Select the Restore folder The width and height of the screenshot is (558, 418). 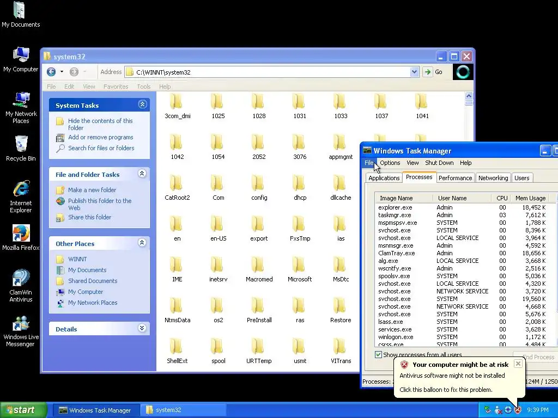click(341, 311)
